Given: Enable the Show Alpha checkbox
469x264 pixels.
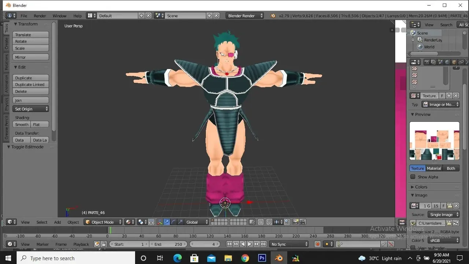Looking at the screenshot, I should pyautogui.click(x=413, y=177).
